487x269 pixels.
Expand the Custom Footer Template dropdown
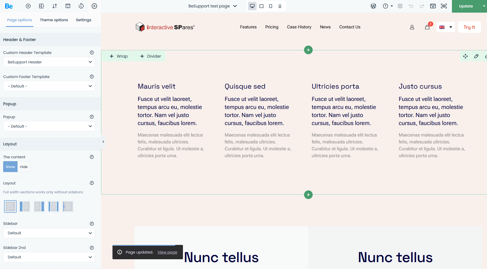pyautogui.click(x=49, y=86)
